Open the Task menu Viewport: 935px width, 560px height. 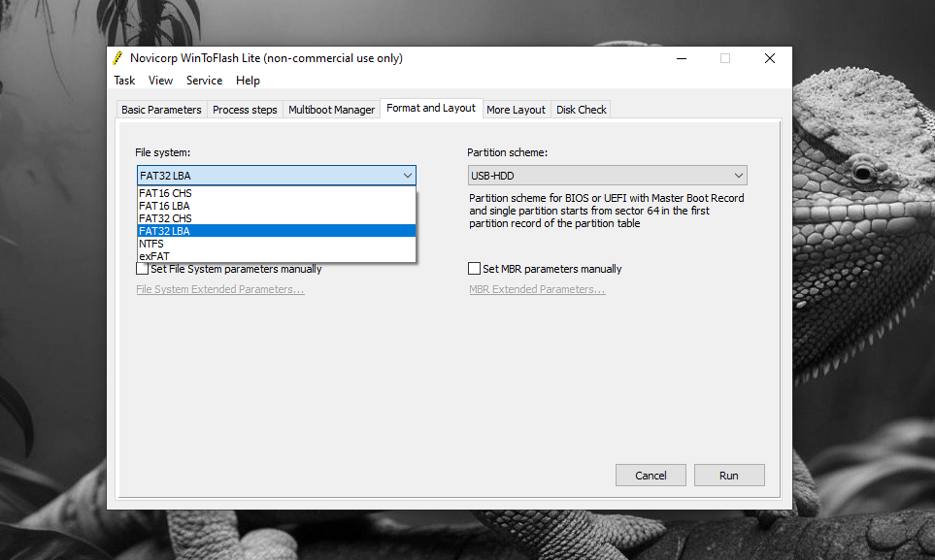pos(124,81)
